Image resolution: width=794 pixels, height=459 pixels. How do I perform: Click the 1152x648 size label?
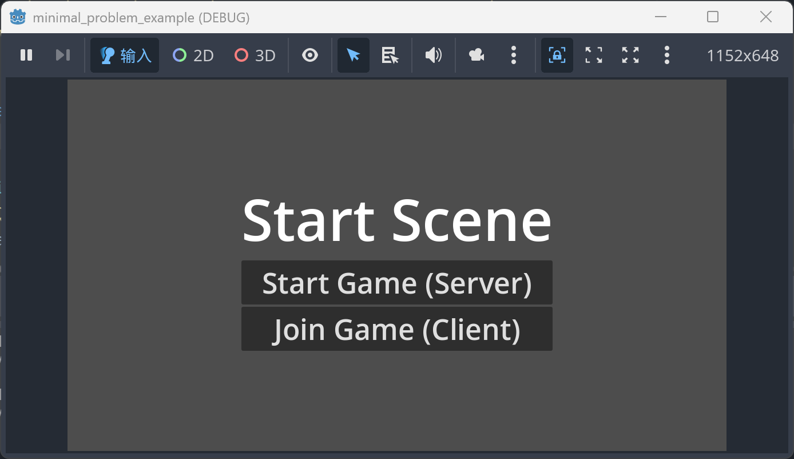743,56
